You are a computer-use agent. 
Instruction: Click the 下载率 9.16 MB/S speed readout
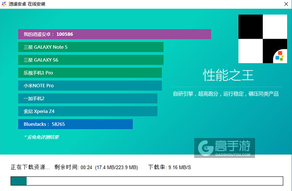click(x=170, y=167)
